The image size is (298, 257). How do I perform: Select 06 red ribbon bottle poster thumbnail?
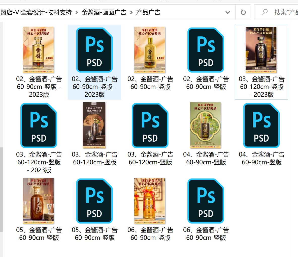click(x=150, y=201)
